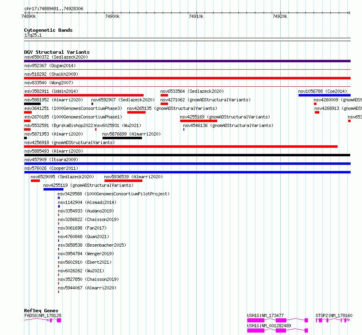Click nsv576026 (Cooper2011) label
The image size is (362, 335).
(51, 168)
